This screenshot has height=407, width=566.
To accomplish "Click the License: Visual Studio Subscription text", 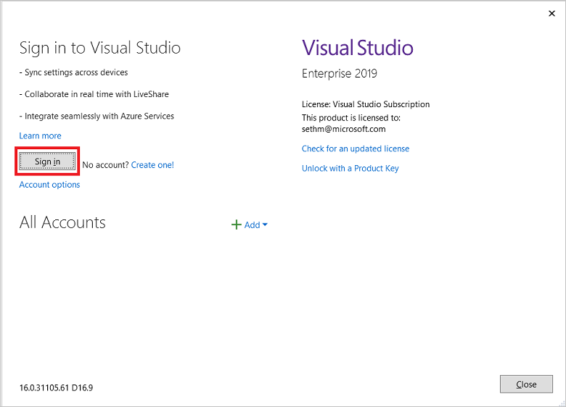I will click(366, 104).
